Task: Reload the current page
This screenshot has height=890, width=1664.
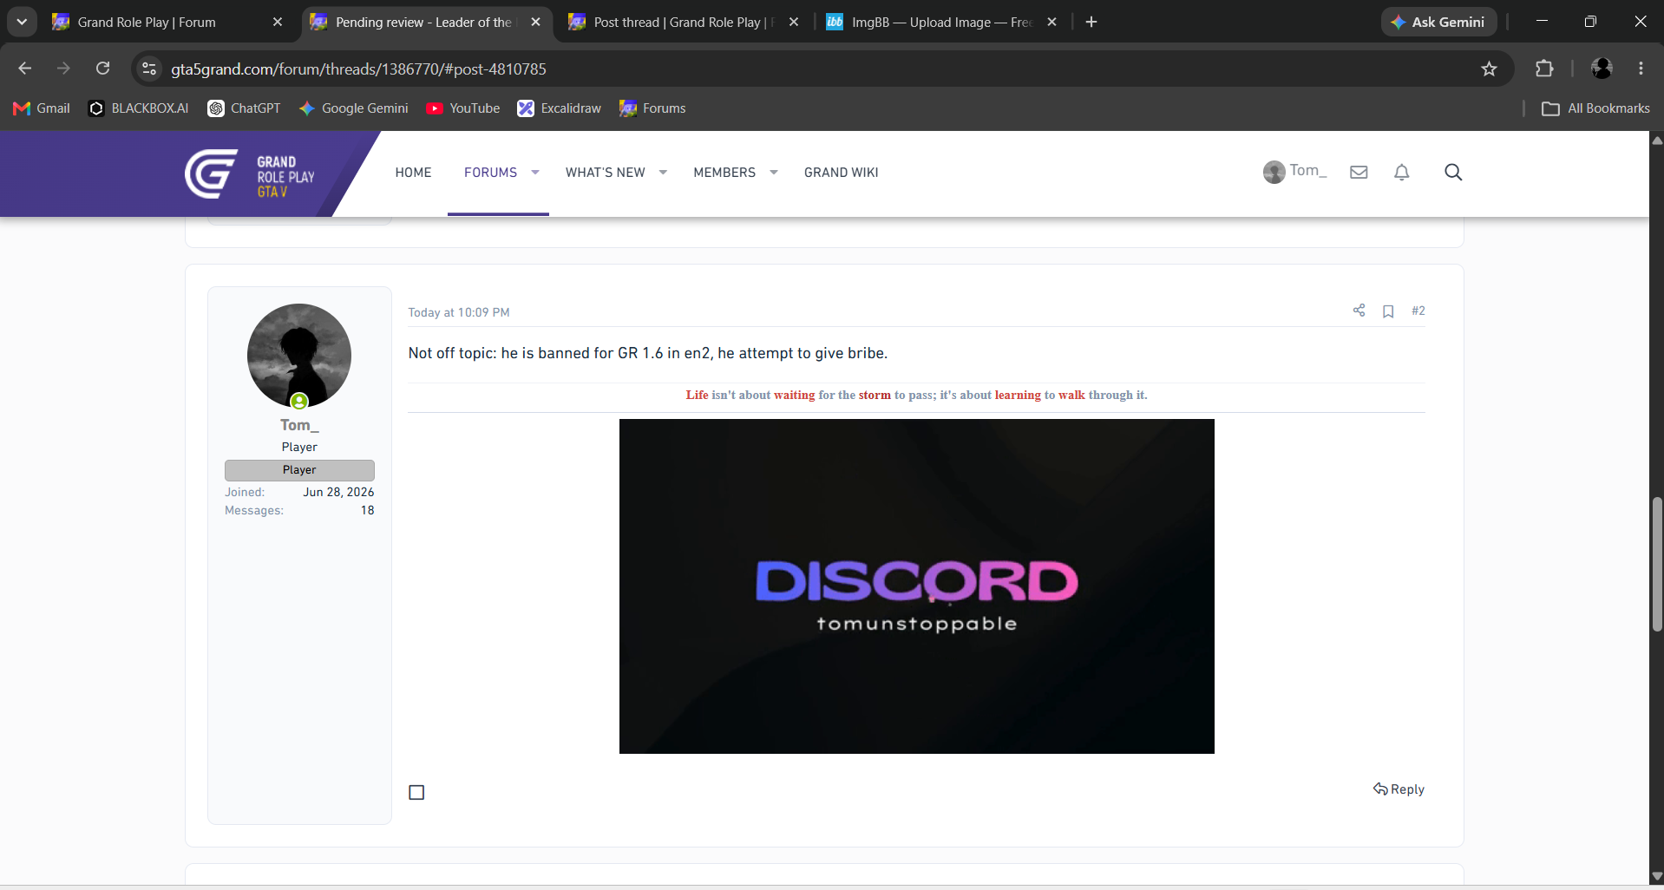Action: pyautogui.click(x=102, y=69)
